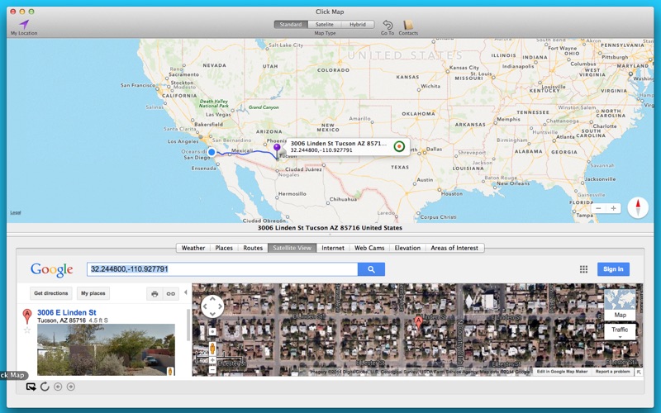Reload the web view
The width and height of the screenshot is (661, 413).
pos(45,387)
